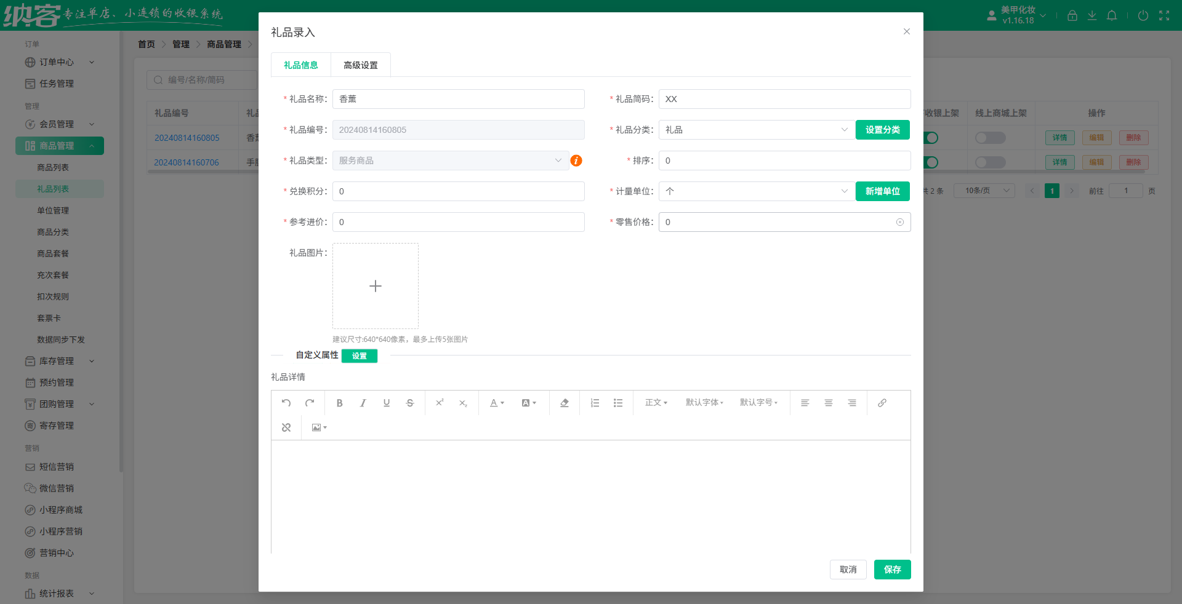Click the insert link icon
The width and height of the screenshot is (1182, 604).
tap(882, 403)
